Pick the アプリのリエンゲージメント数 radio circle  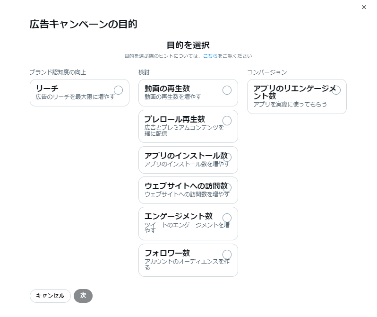tap(336, 90)
